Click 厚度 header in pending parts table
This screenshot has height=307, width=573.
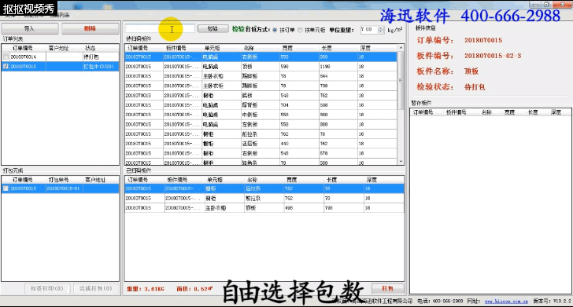[x=365, y=48]
